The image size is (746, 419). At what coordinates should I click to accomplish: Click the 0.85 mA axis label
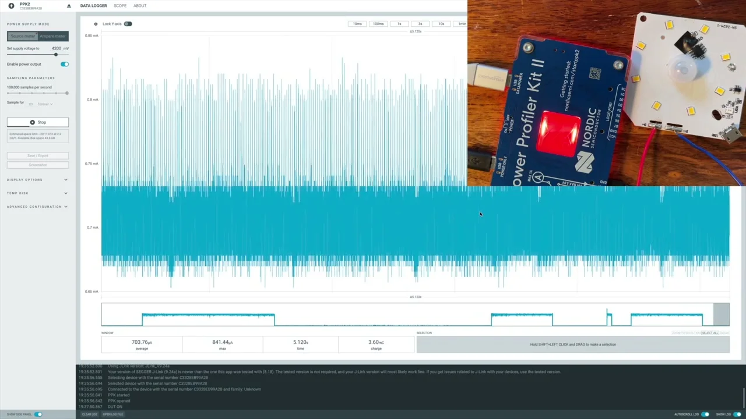pyautogui.click(x=92, y=36)
